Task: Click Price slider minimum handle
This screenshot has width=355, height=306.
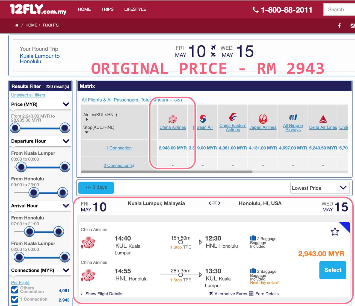Action: [15, 128]
